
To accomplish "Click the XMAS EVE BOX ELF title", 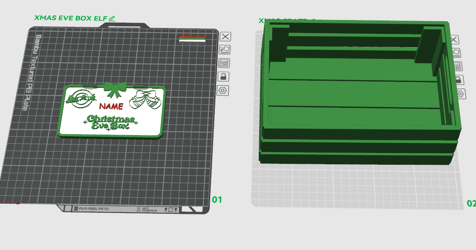I will tap(71, 18).
